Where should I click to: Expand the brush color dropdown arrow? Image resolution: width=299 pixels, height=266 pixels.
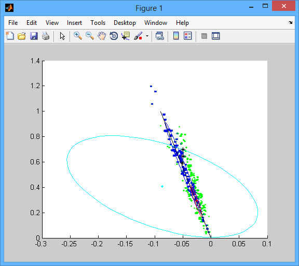click(147, 36)
